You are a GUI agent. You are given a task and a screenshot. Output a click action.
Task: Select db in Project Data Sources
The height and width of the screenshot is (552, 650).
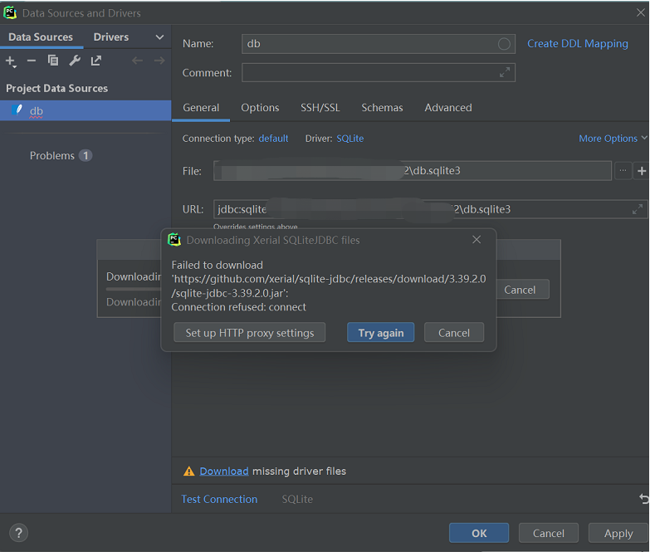coord(86,110)
